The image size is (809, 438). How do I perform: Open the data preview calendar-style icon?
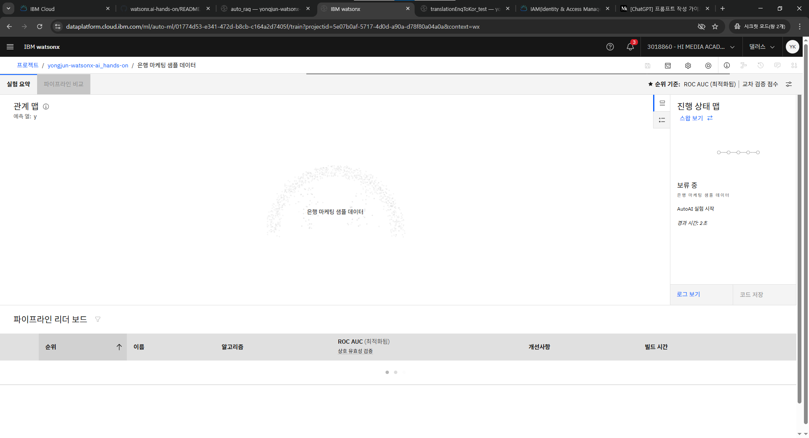click(x=668, y=66)
